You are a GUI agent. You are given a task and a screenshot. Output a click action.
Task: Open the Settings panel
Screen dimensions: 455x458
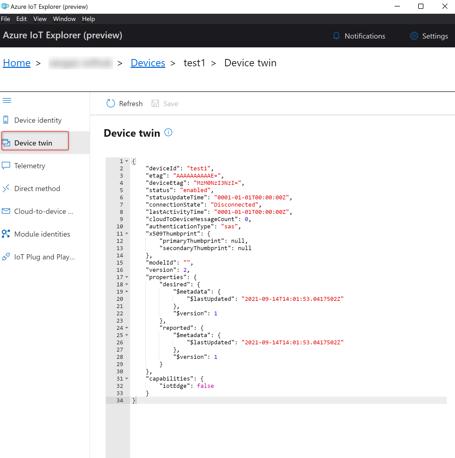click(x=429, y=36)
